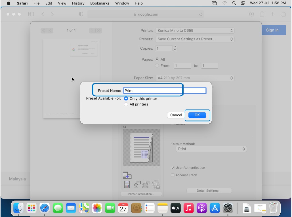Open Apple Music from the Dock

188,208
